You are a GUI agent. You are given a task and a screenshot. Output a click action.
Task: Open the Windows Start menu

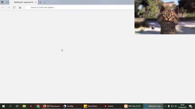[x=3, y=106]
